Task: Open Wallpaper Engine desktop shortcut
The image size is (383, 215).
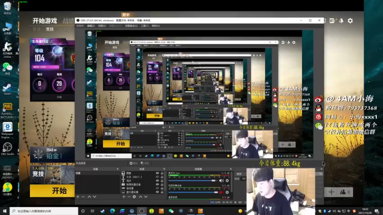Action: (x=7, y=130)
